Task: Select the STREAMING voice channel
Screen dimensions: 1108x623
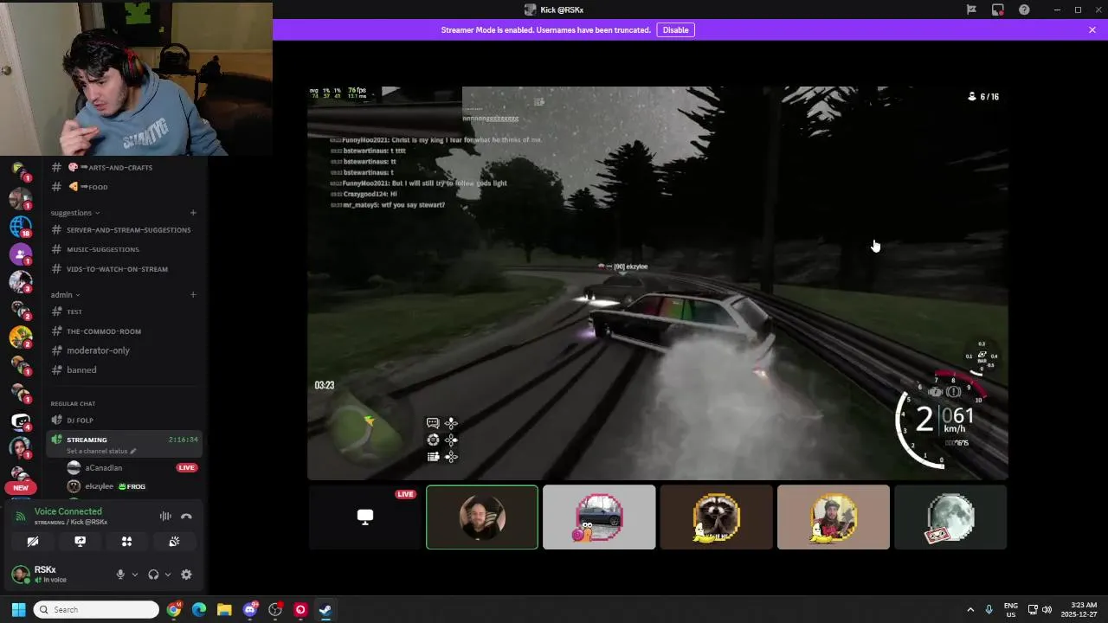Action: pyautogui.click(x=124, y=444)
